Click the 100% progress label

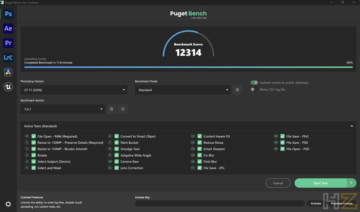pos(349,63)
